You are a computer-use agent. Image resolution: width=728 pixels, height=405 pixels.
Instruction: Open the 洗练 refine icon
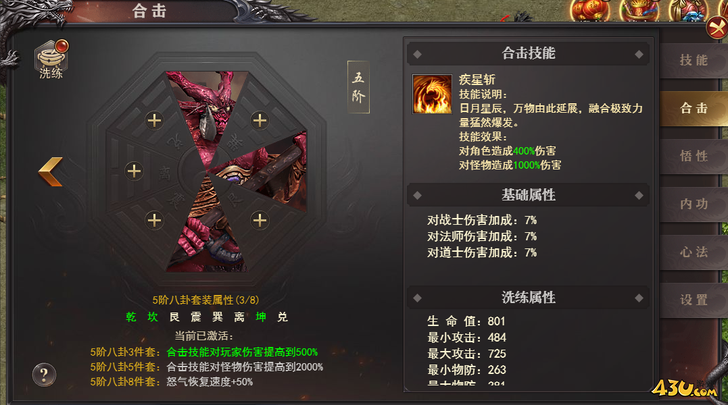coord(51,60)
